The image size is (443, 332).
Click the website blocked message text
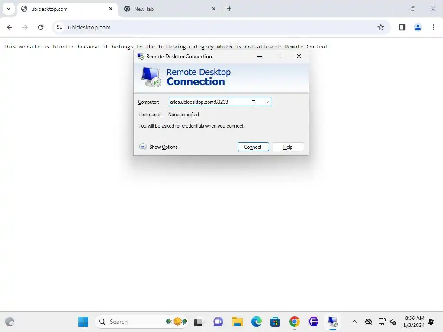click(x=166, y=47)
